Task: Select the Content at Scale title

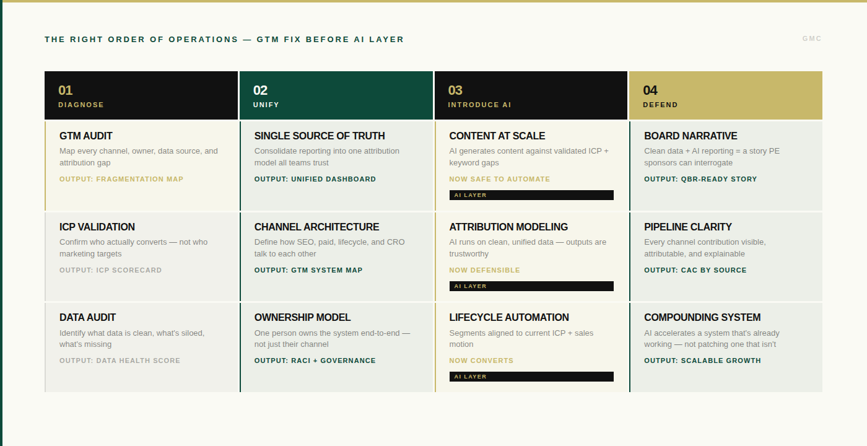Action: (x=497, y=136)
